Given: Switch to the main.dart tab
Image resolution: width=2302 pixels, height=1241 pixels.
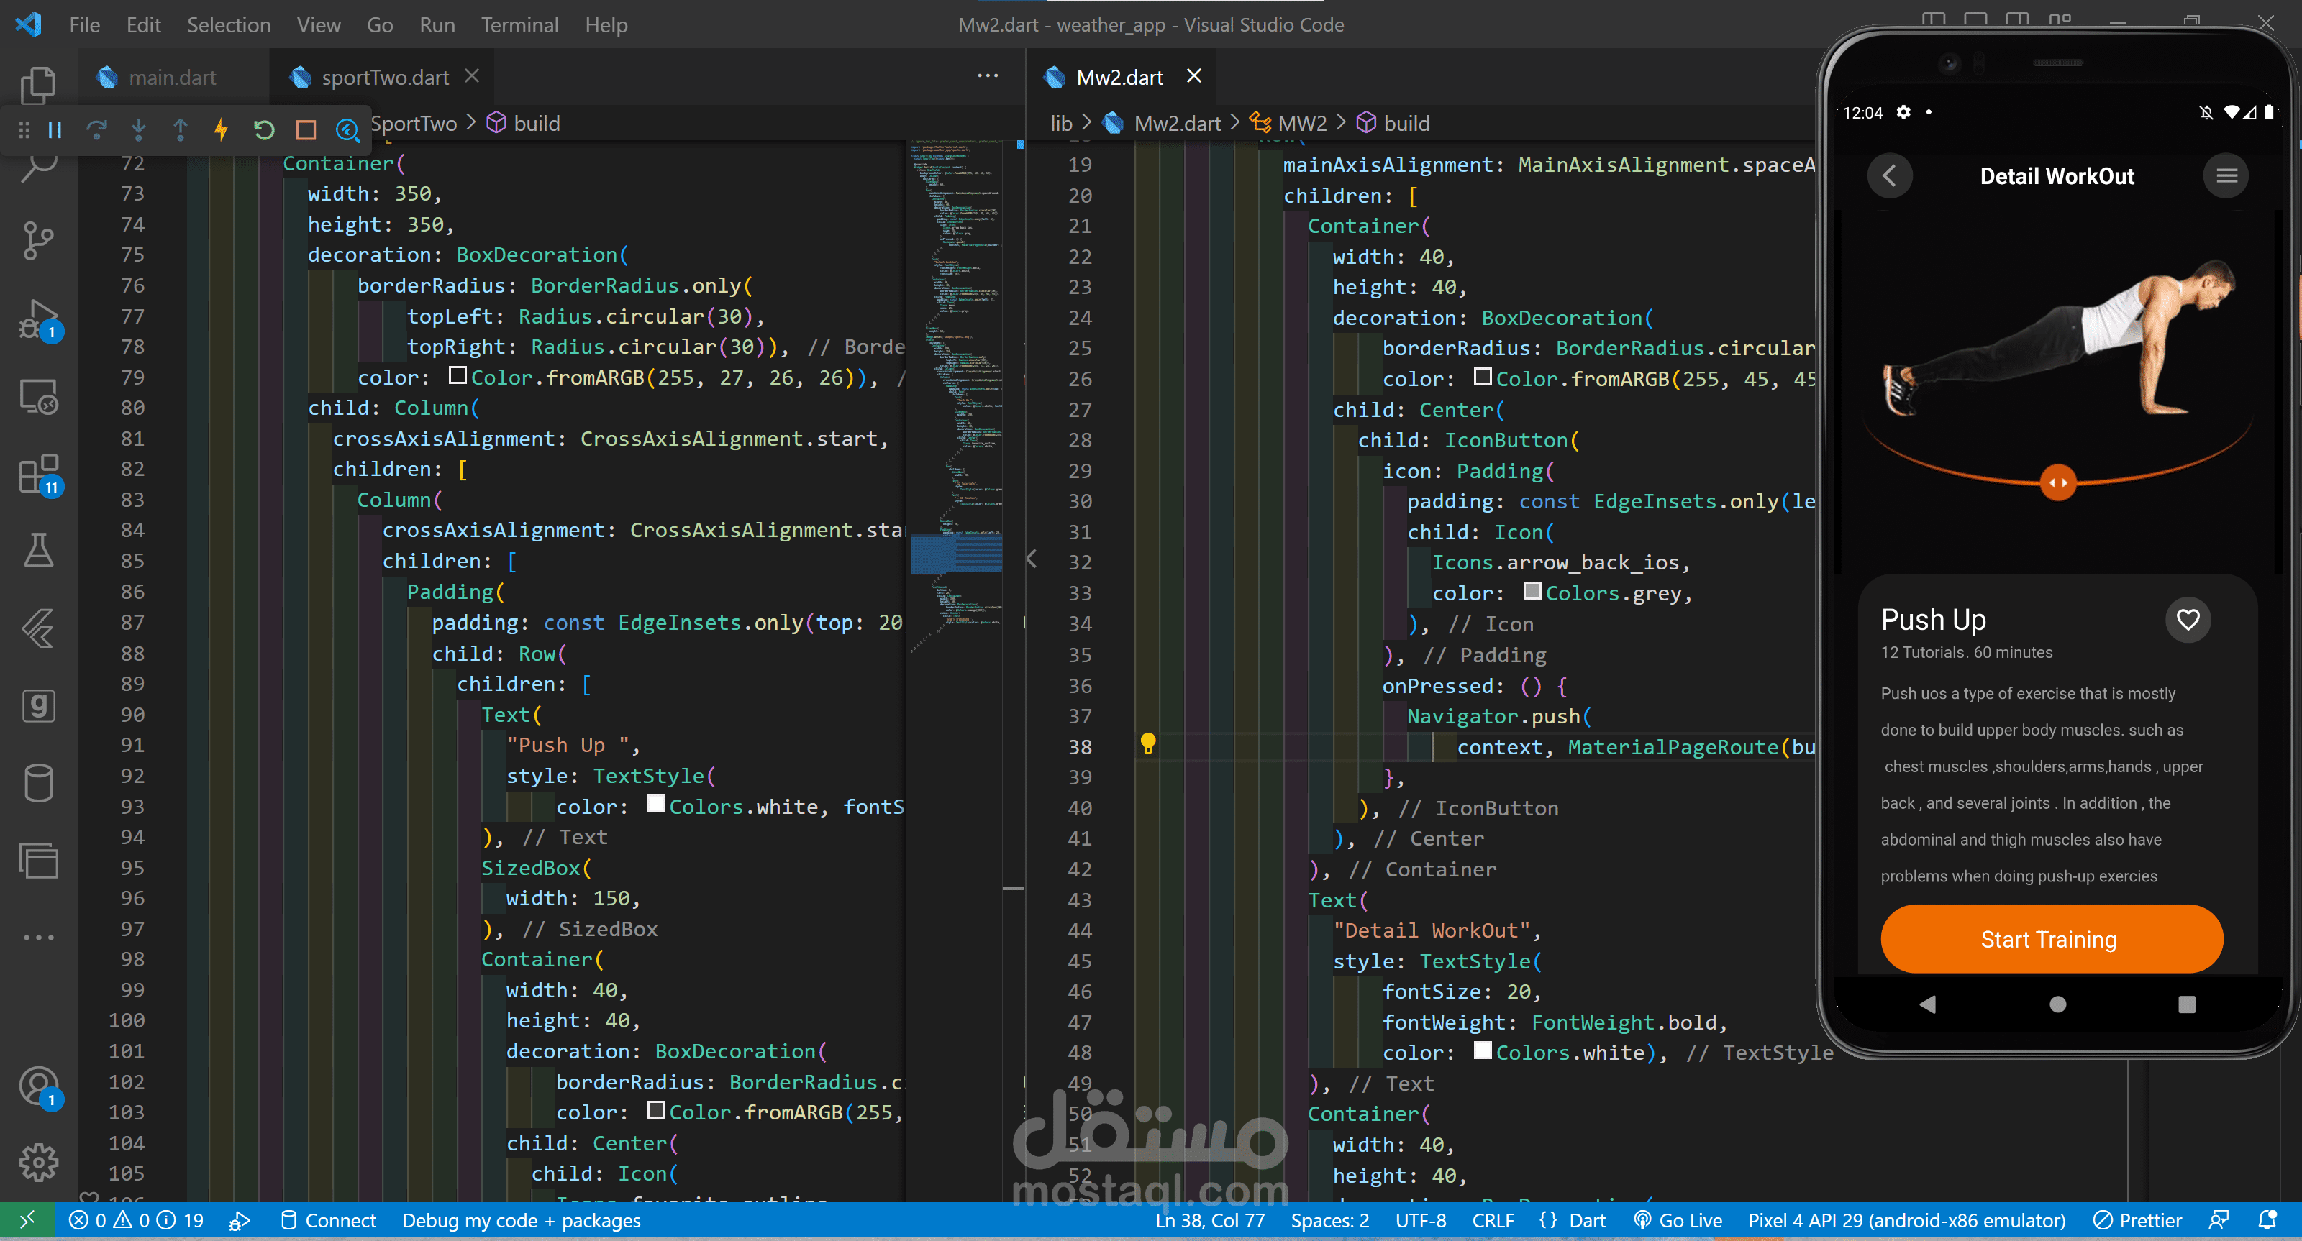Looking at the screenshot, I should coord(172,78).
